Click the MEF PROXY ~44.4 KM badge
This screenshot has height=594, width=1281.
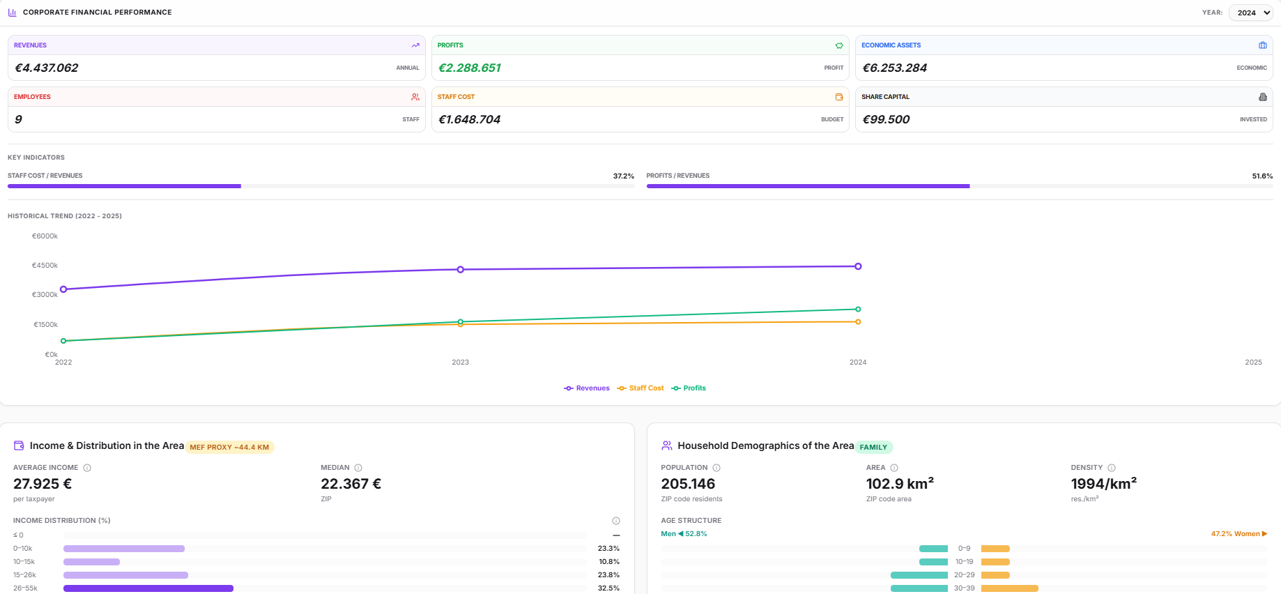click(229, 448)
